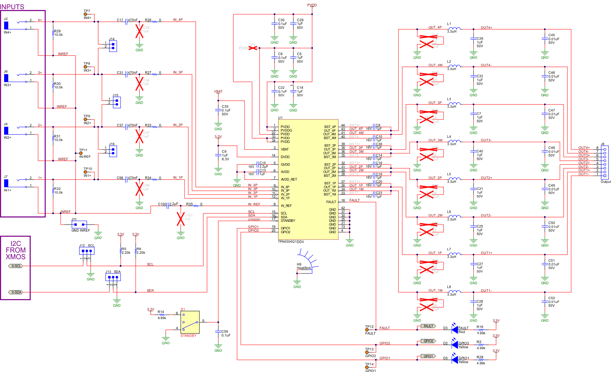The height and width of the screenshot is (372, 611).
Task: Click the VBAT power flag near C35
Action: pos(218,91)
